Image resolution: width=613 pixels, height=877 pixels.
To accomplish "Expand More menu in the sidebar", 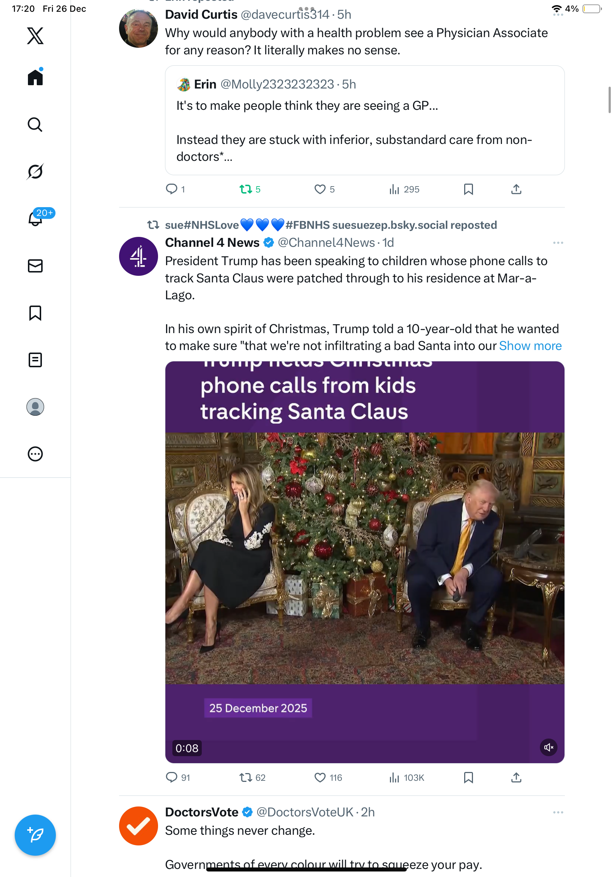I will [35, 454].
